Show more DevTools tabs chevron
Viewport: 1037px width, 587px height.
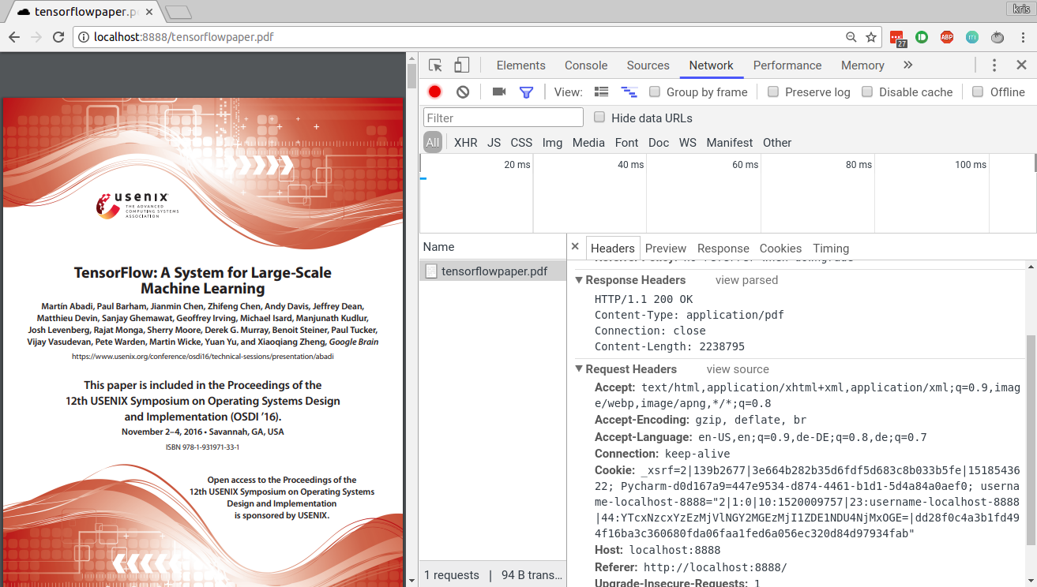tap(907, 65)
